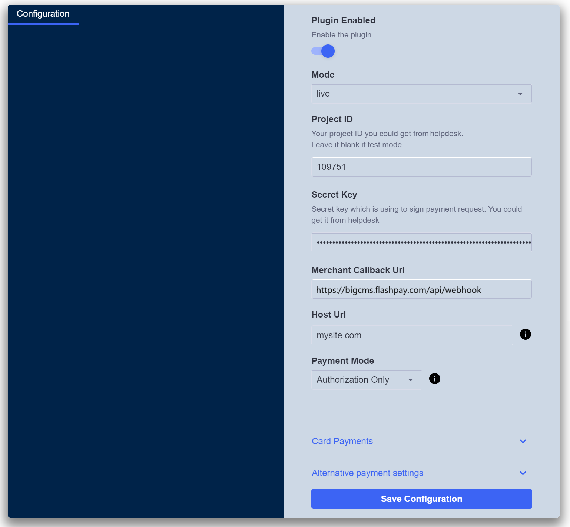The image size is (570, 527).
Task: Switch to the Configuration tab
Action: (43, 14)
